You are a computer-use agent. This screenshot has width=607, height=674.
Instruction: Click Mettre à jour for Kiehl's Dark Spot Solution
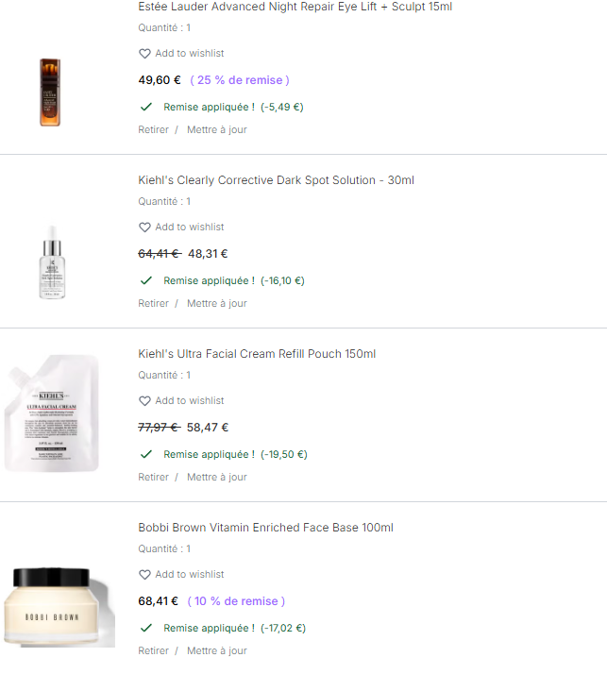216,304
